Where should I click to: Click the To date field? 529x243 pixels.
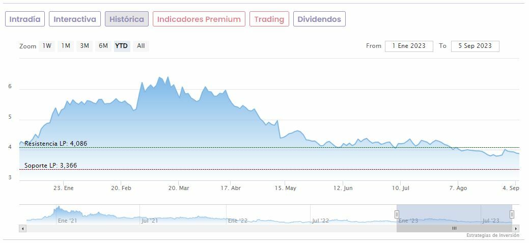tap(475, 46)
